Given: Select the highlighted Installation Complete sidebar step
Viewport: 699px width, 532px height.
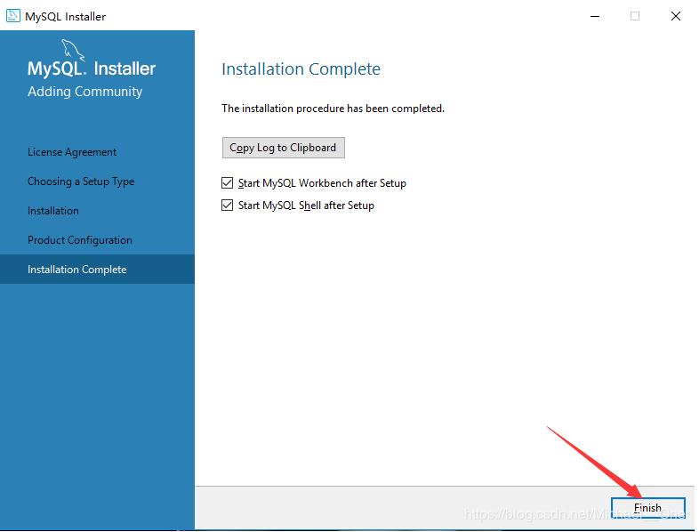Looking at the screenshot, I should pos(97,270).
